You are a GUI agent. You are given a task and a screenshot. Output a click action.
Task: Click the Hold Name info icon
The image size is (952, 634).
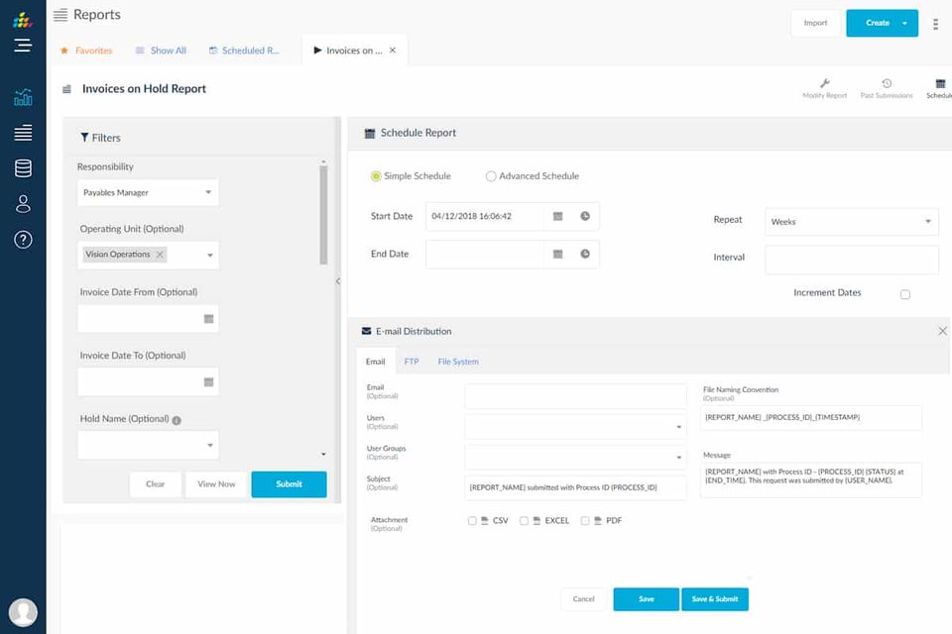click(177, 420)
